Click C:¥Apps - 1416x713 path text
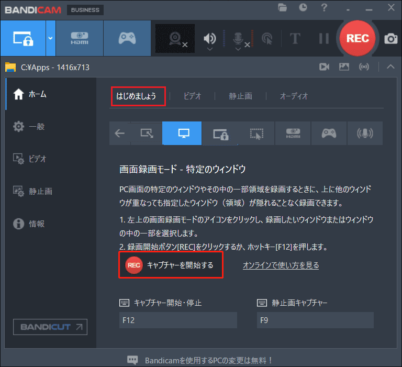The width and height of the screenshot is (402, 367). 55,68
